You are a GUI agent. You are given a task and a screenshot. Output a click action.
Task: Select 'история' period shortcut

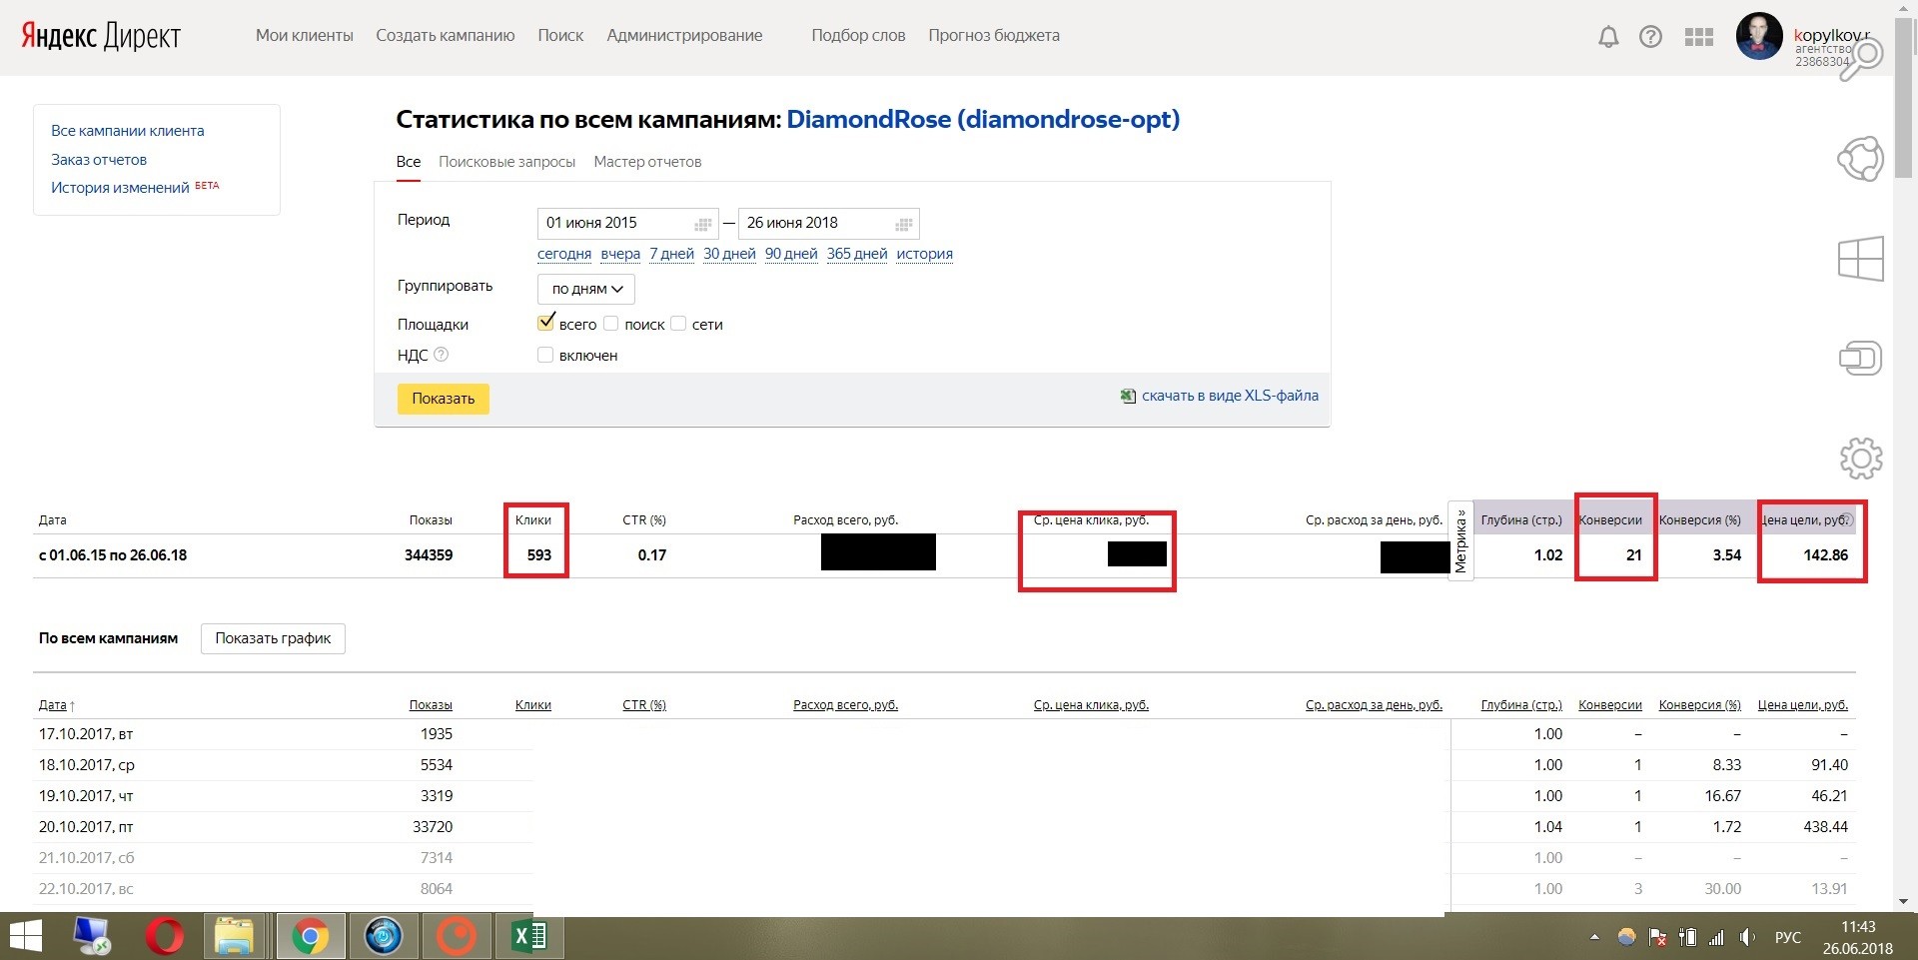[924, 254]
